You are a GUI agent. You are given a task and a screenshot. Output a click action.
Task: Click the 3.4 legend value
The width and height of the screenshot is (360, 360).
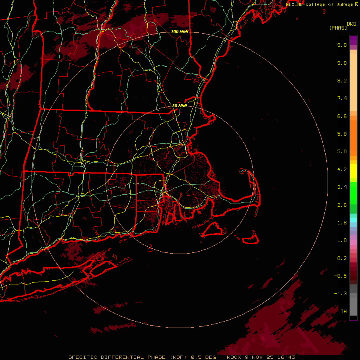pos(342,187)
